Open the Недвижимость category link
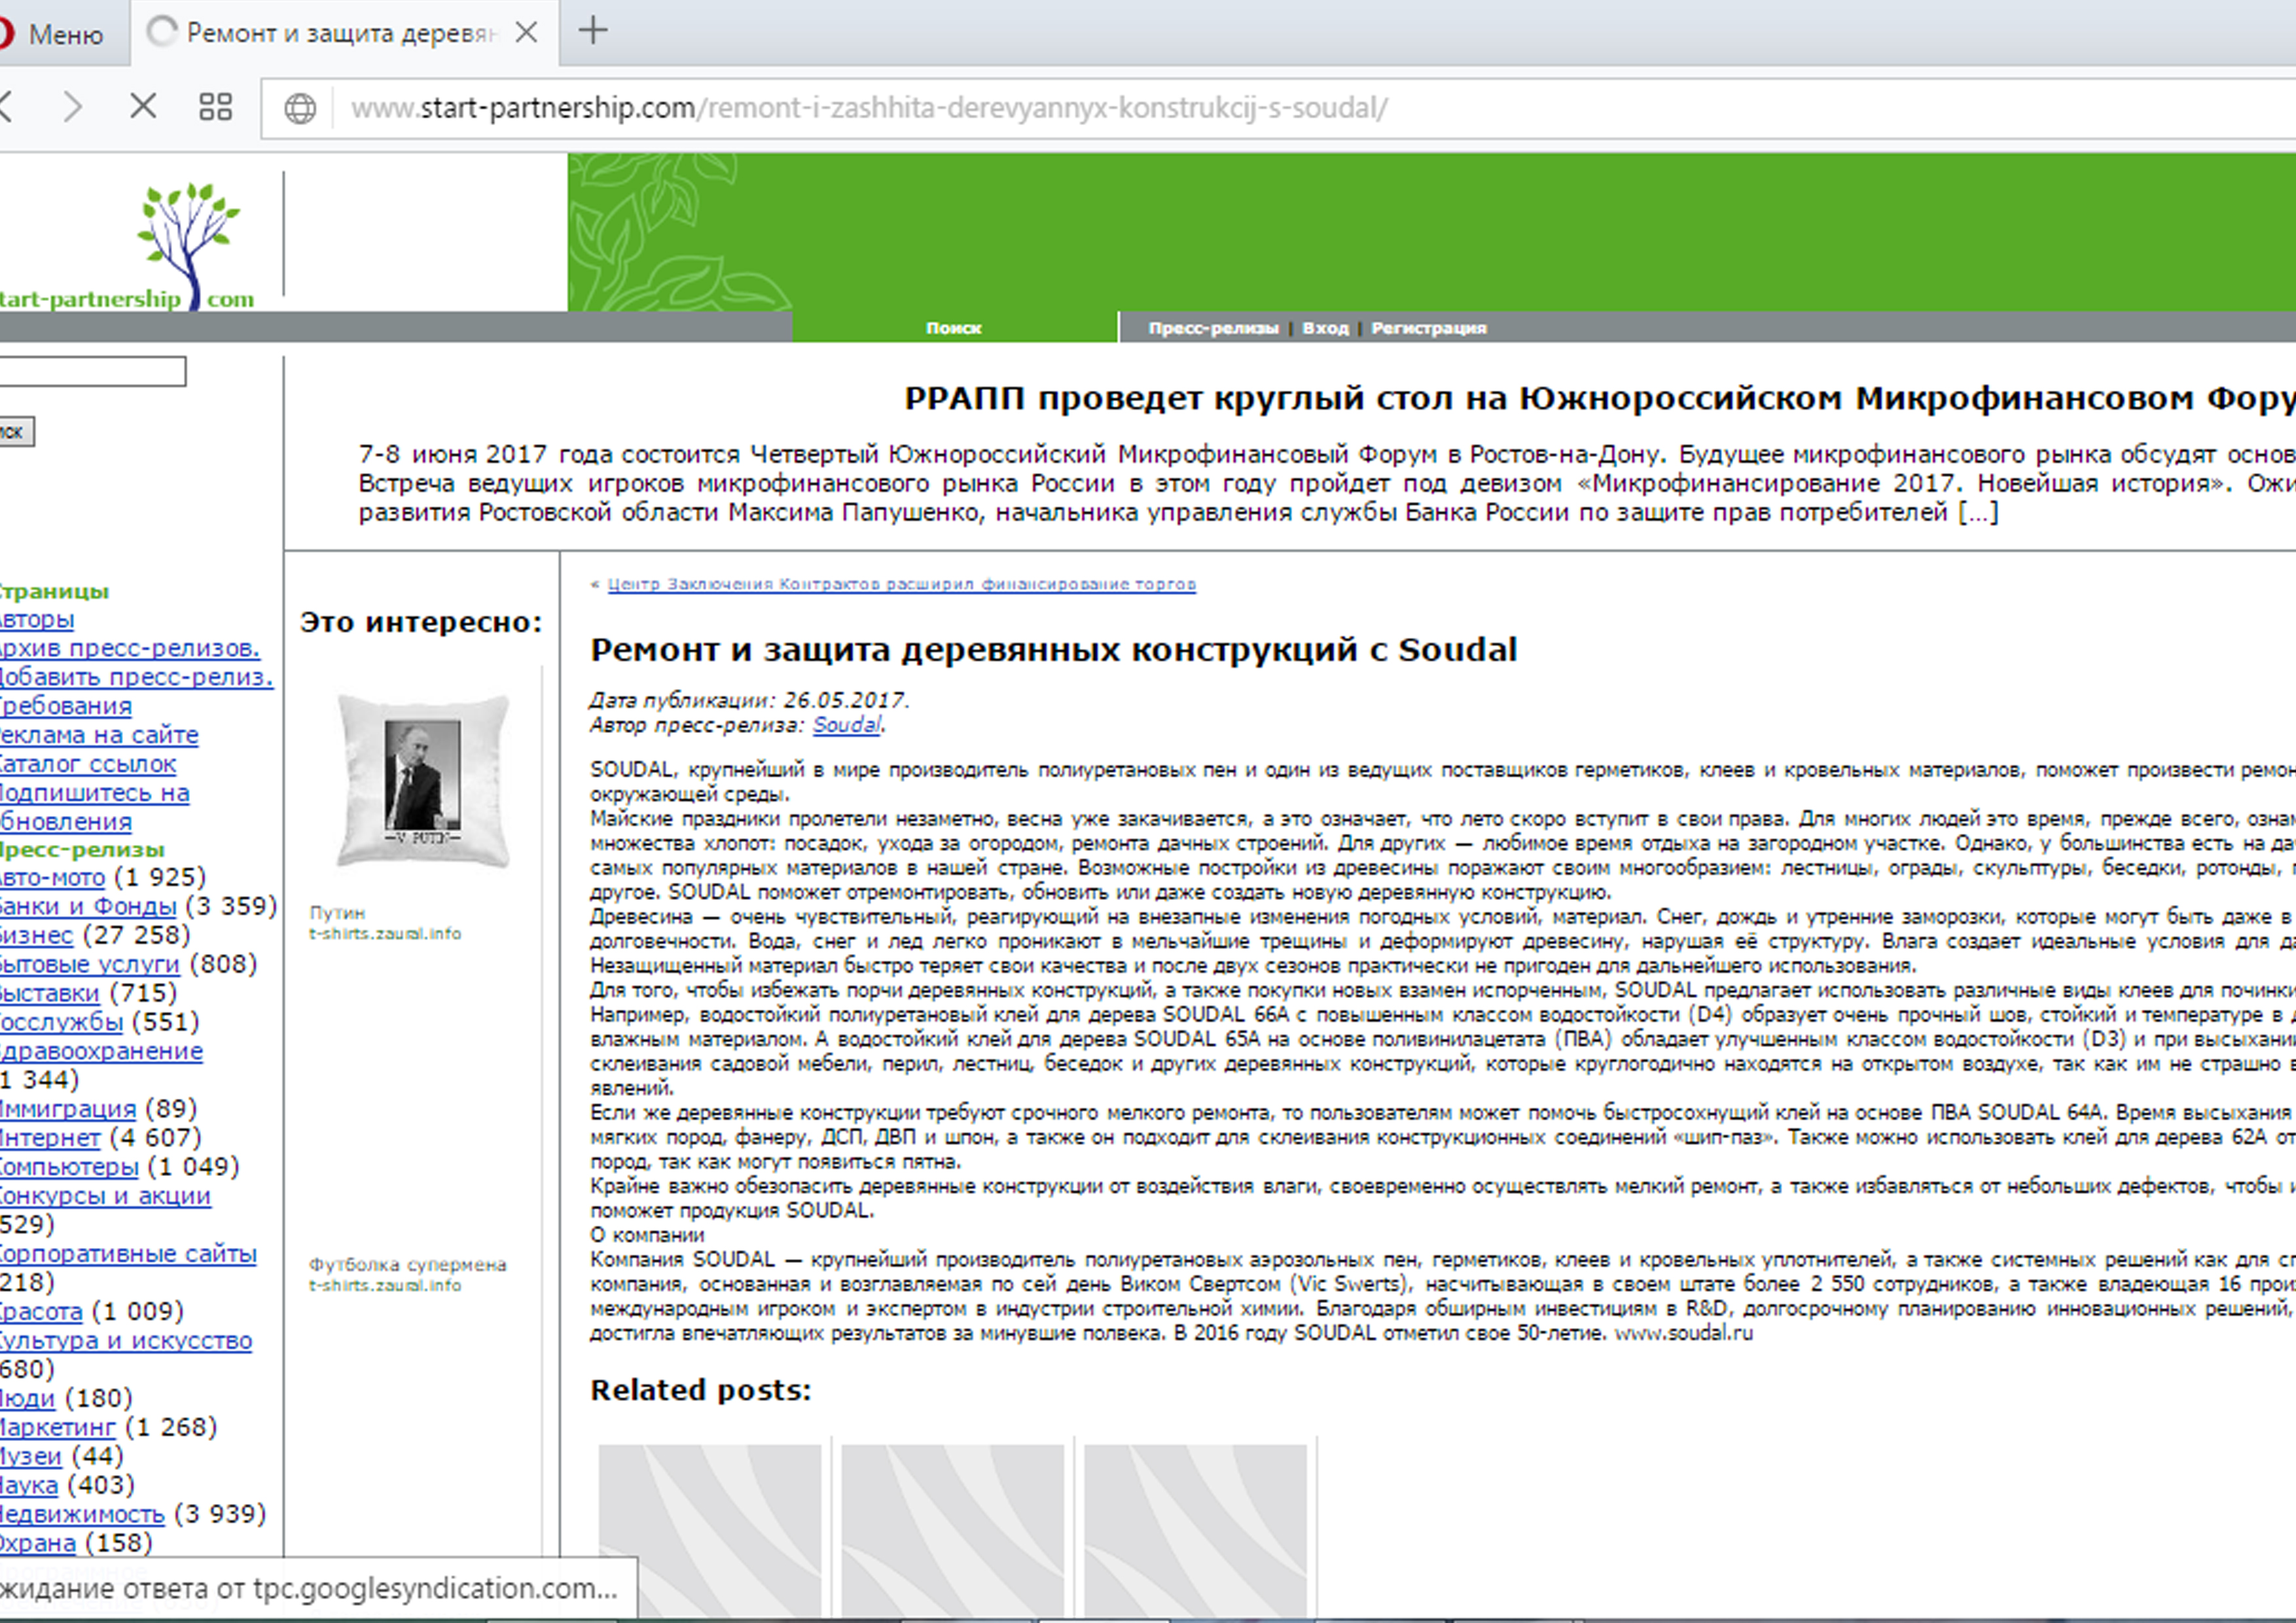 click(x=82, y=1516)
